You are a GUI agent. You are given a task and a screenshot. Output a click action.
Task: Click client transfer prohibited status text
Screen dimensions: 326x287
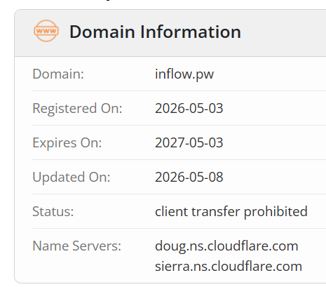(x=231, y=212)
